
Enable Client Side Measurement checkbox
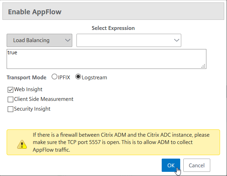pyautogui.click(x=10, y=99)
